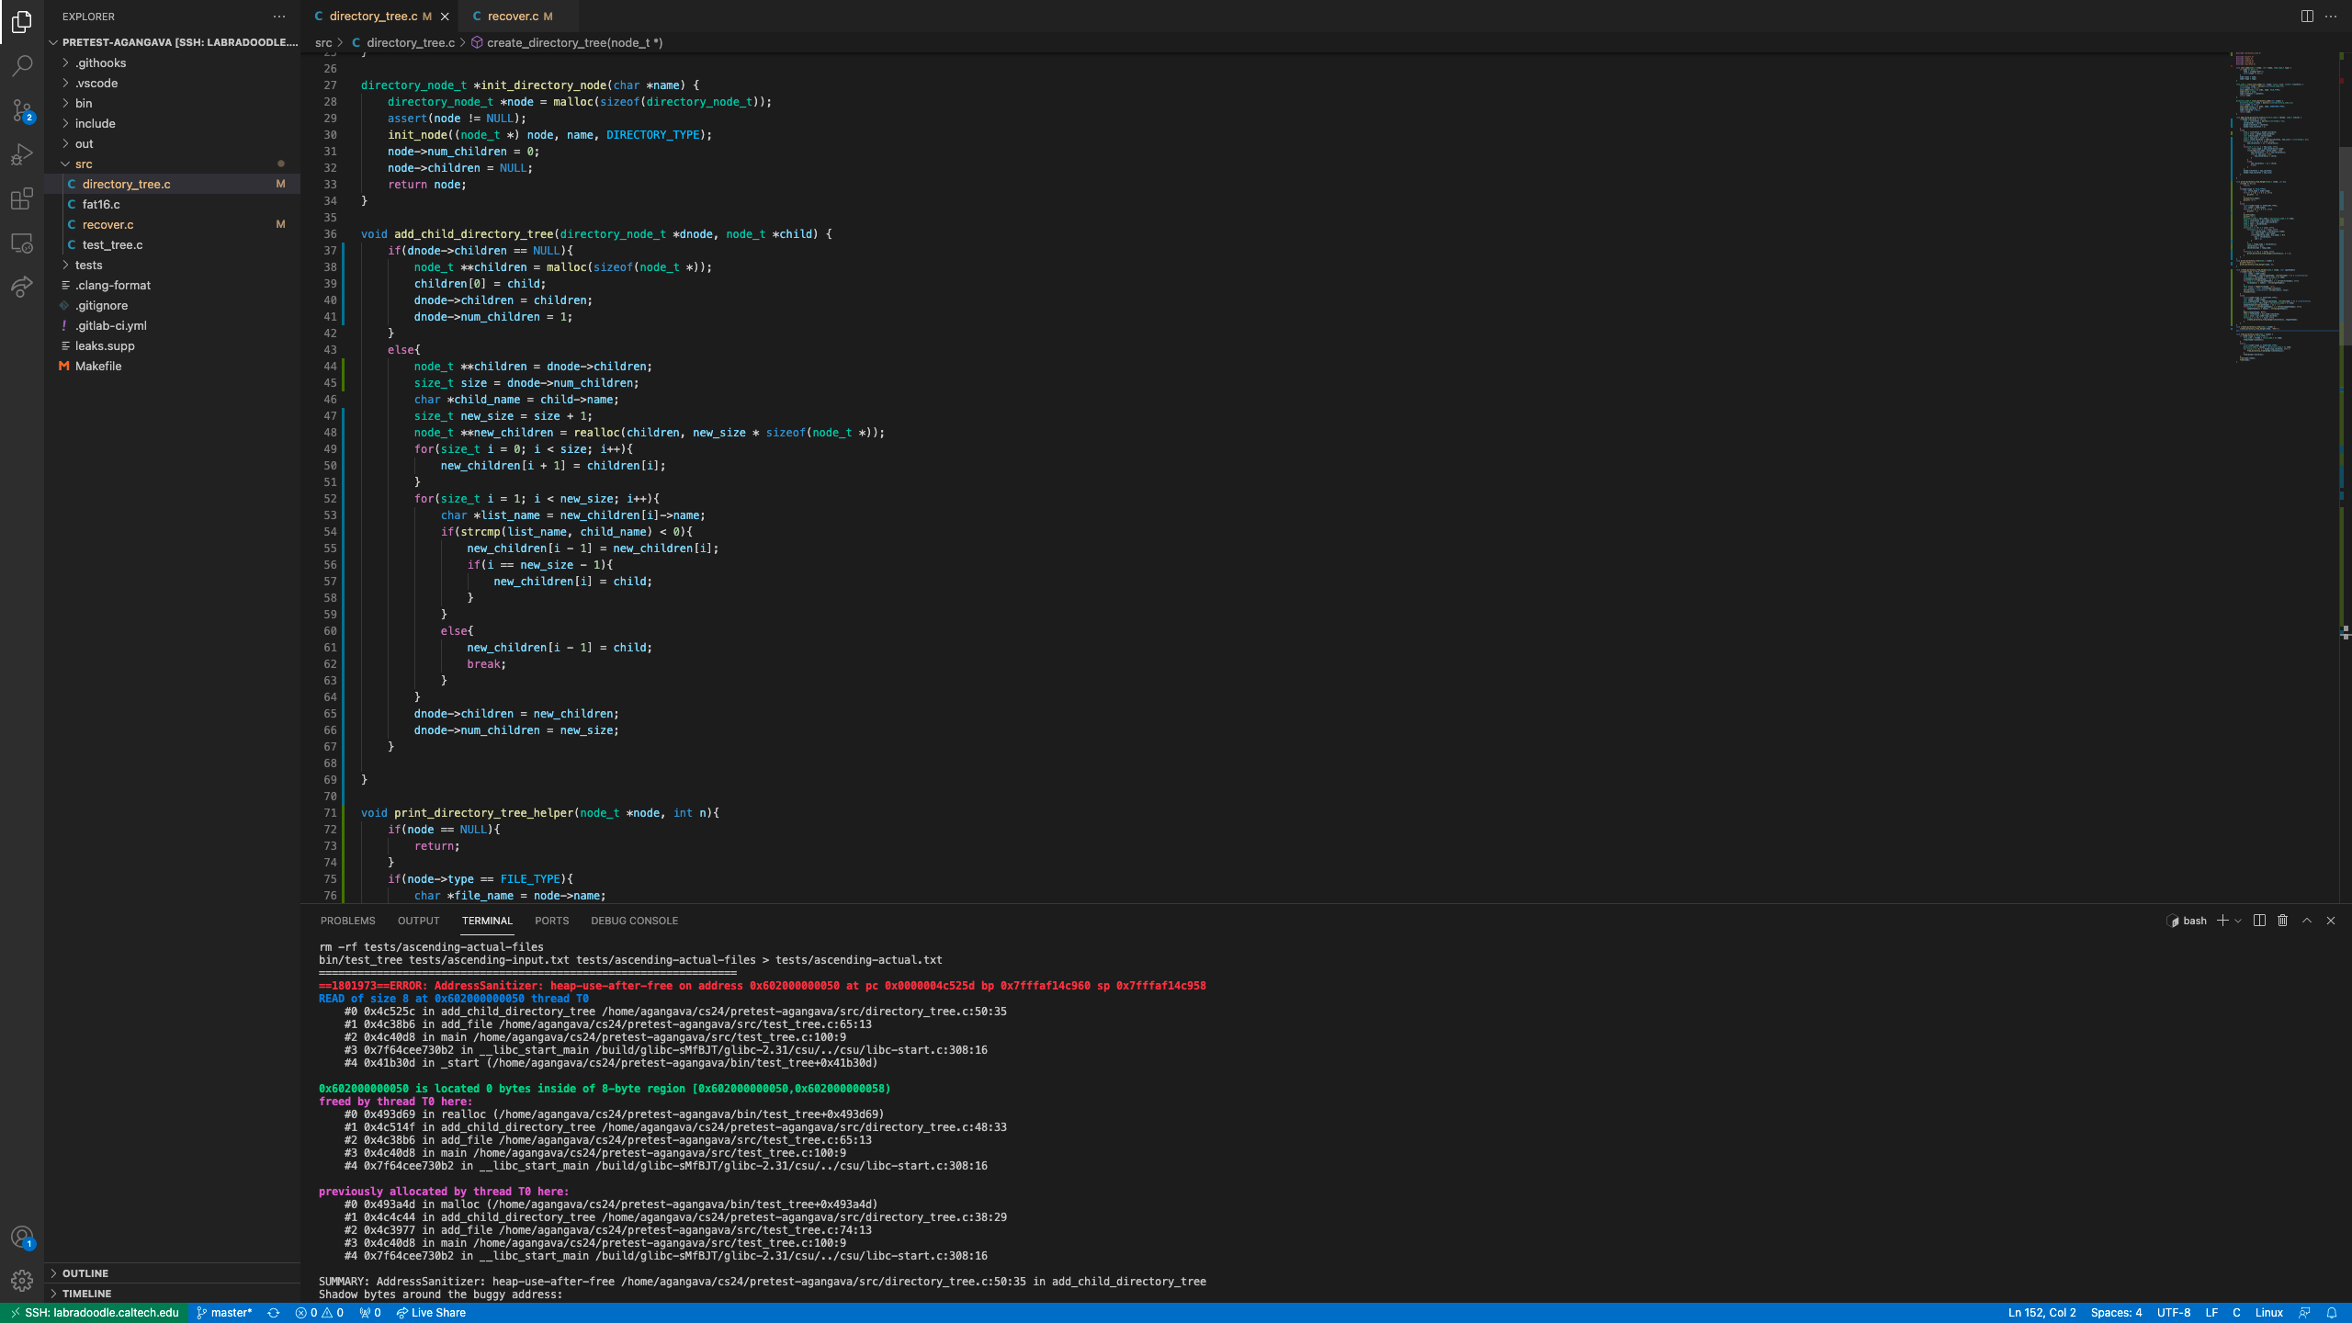Expand the tests folder

[88, 265]
